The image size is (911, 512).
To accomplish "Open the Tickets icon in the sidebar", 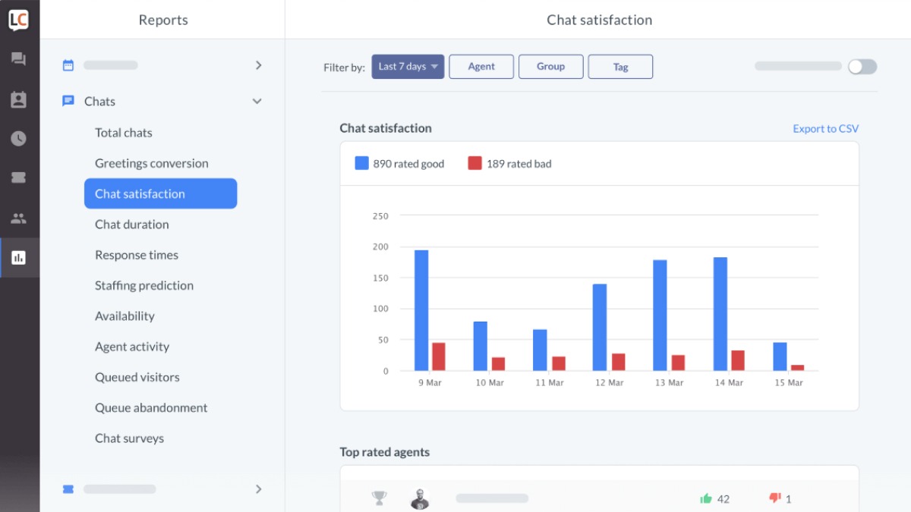I will [x=19, y=177].
